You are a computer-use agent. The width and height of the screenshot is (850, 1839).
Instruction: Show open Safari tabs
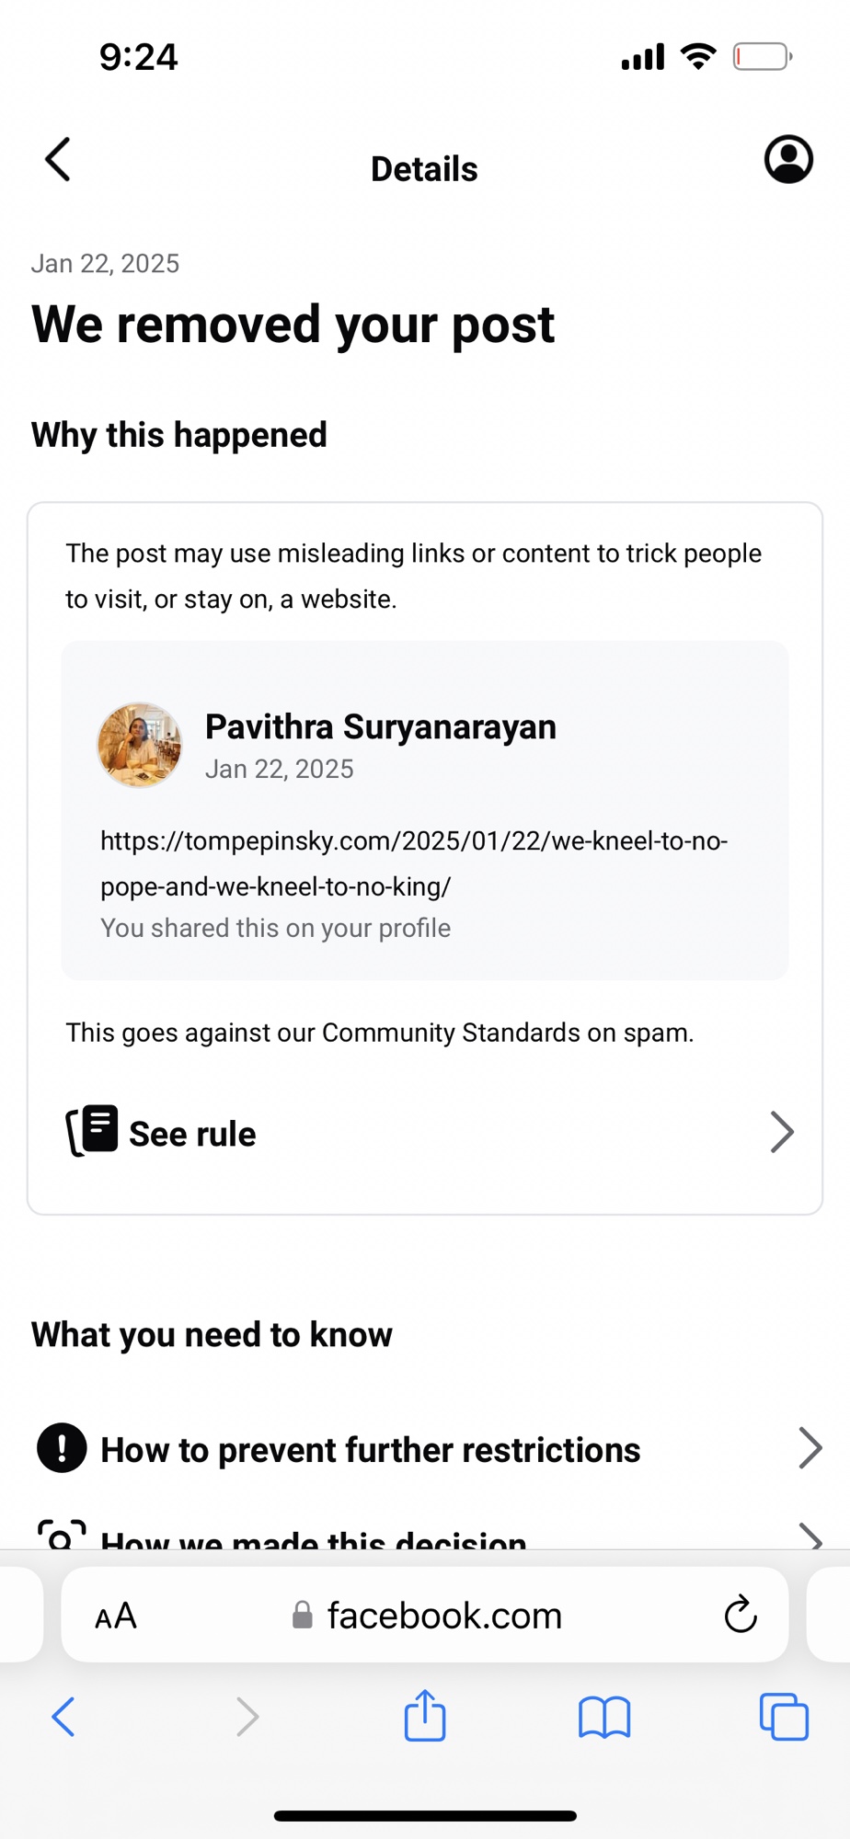pyautogui.click(x=783, y=1717)
